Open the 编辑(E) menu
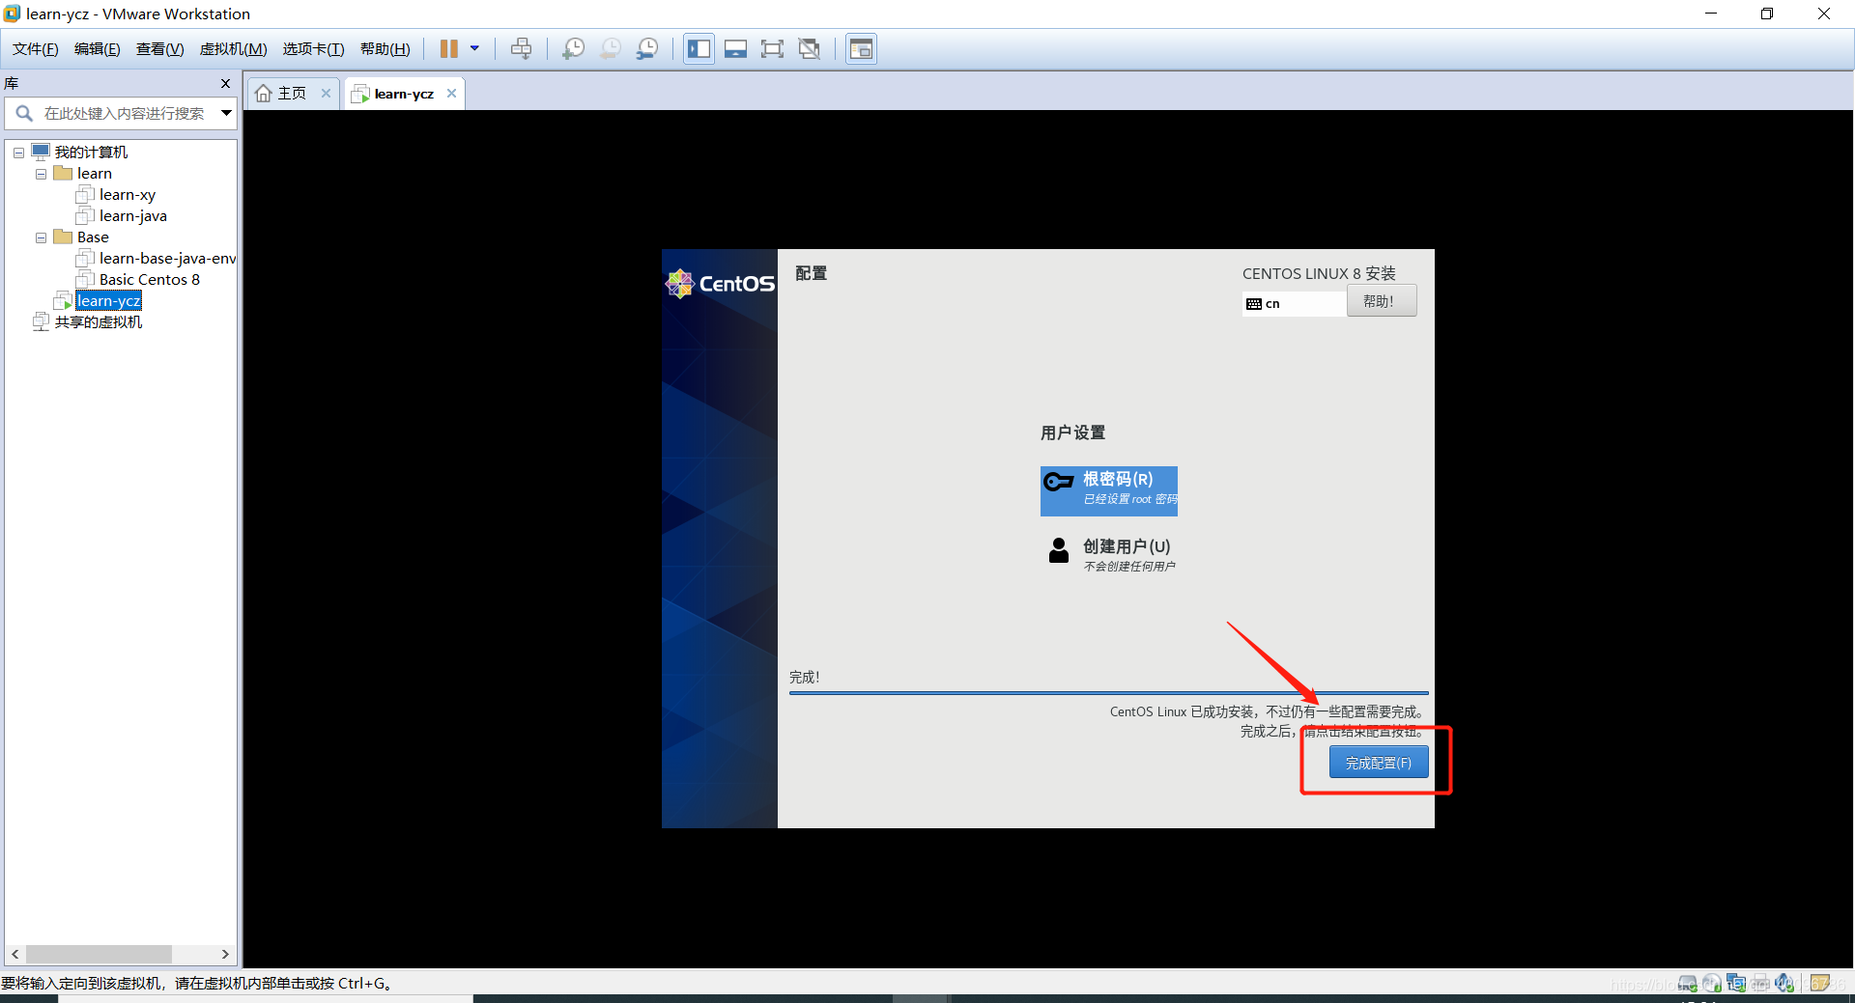Viewport: 1855px width, 1003px height. (x=98, y=49)
